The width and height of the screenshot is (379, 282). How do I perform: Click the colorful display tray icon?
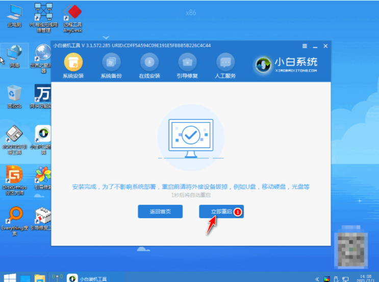326,279
